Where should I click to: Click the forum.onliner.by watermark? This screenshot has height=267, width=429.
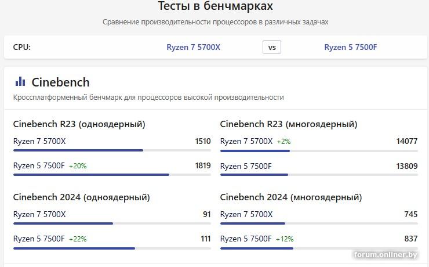tap(386, 255)
